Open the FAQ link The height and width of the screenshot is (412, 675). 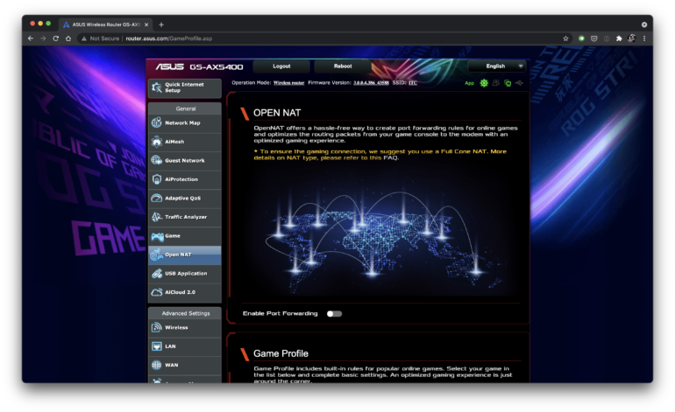tap(391, 157)
